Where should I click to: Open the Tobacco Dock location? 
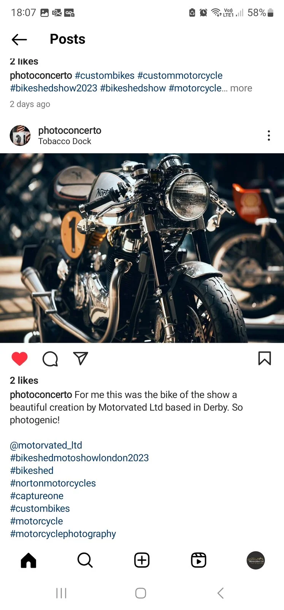tap(65, 141)
